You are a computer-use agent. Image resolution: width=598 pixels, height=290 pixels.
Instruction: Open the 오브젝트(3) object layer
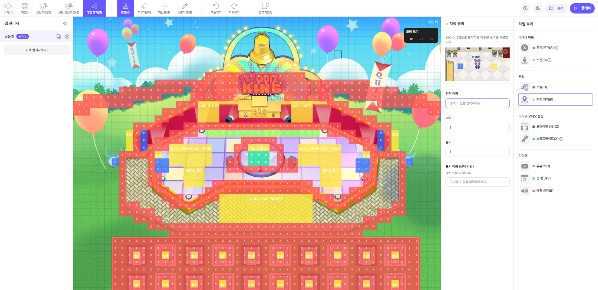[43, 8]
